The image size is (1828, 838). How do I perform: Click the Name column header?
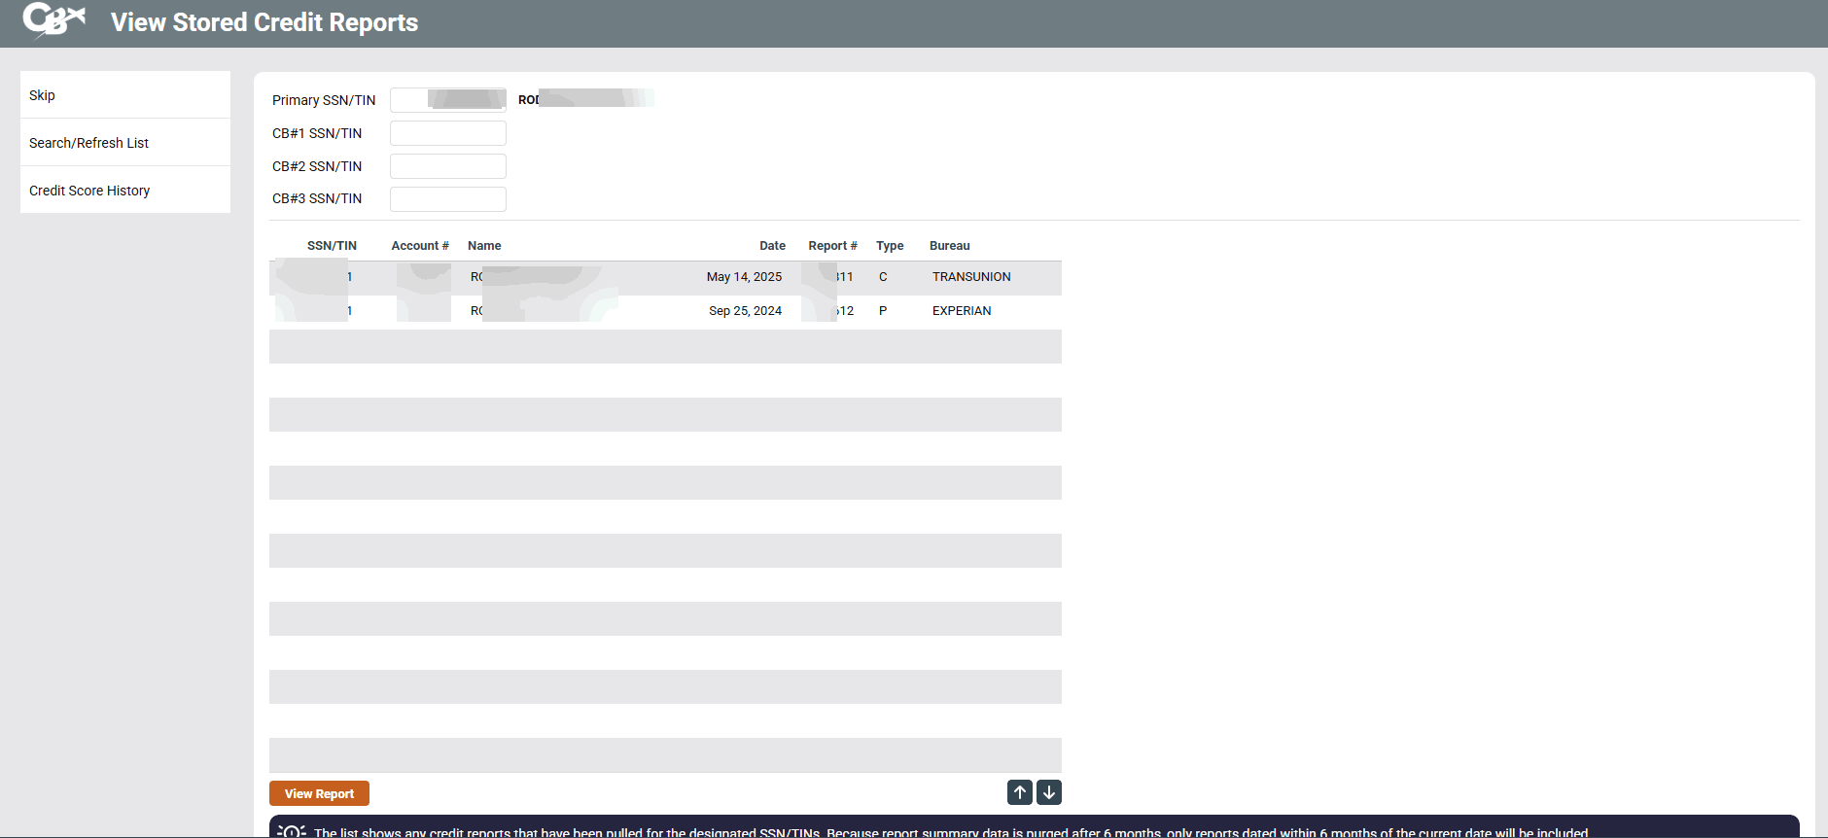484,246
